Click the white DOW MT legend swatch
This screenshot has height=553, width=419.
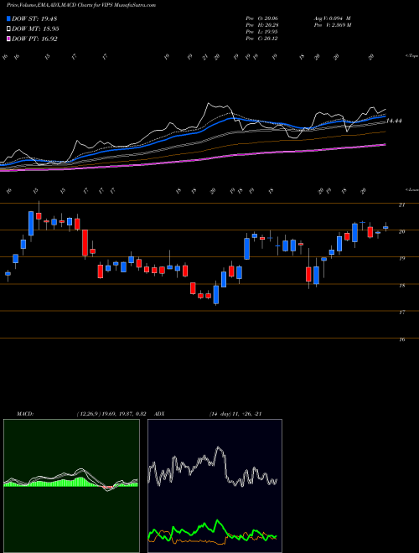point(8,29)
